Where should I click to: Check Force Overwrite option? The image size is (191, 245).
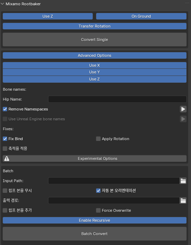(98, 210)
